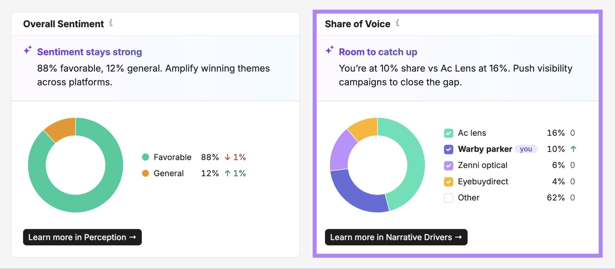Click the '62%' value for Other
615x269 pixels.
(556, 198)
